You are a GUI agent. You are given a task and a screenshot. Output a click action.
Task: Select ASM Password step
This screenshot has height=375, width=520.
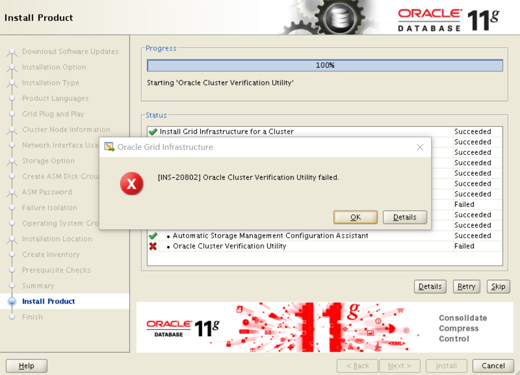(47, 192)
